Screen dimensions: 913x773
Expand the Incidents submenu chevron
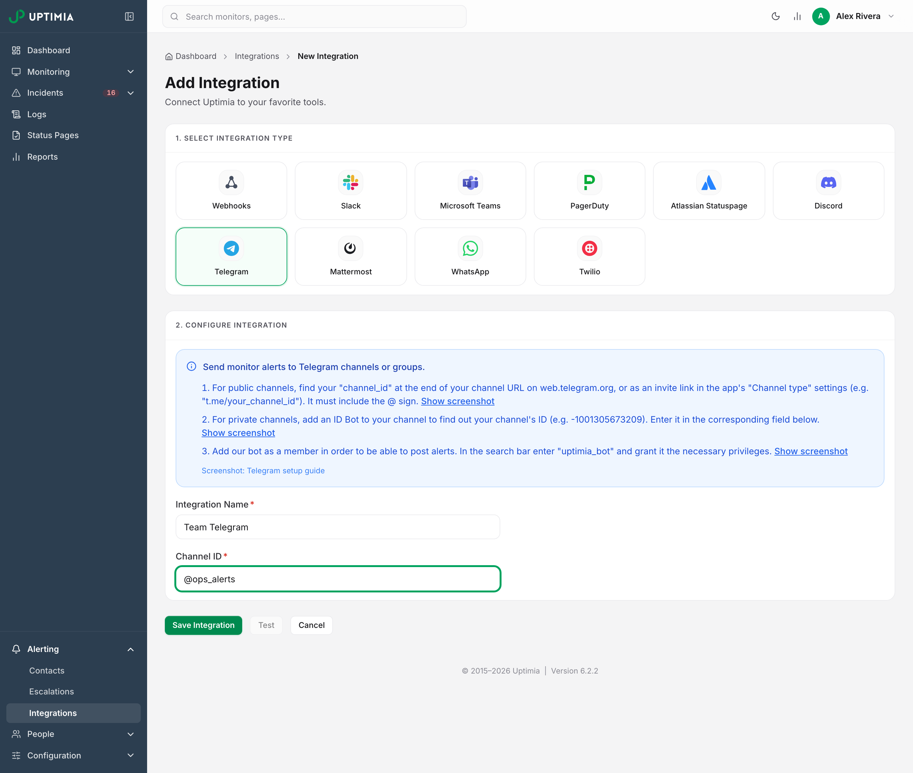[x=130, y=93]
